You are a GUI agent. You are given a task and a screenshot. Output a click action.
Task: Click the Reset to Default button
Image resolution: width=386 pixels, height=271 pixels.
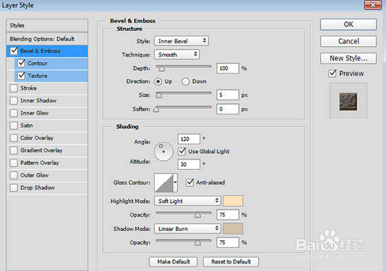coord(231,261)
